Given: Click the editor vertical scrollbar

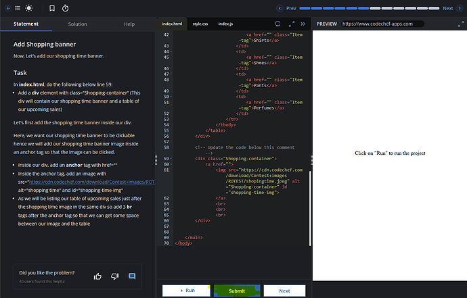Looking at the screenshot, I should pos(310,208).
